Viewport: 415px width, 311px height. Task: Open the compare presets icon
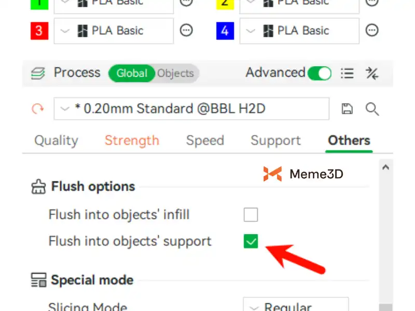tap(372, 73)
